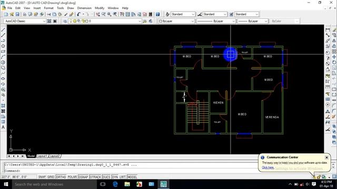Toggle SNAP mode in status bar
Screen dimensions: 337x189
42,177
